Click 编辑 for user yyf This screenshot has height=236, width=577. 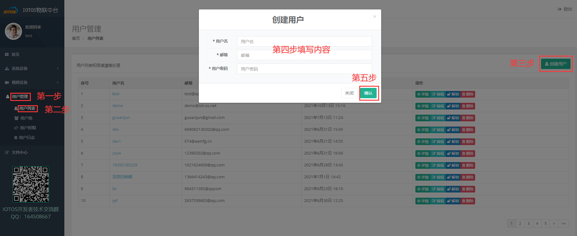438,201
